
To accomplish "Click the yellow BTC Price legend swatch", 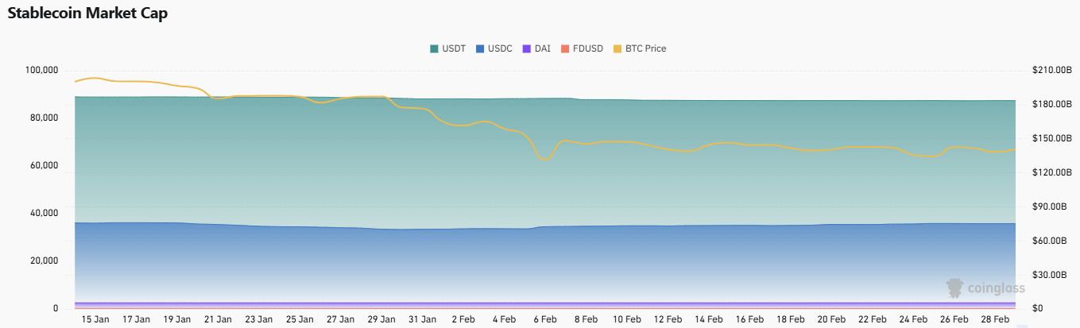I will (x=618, y=48).
